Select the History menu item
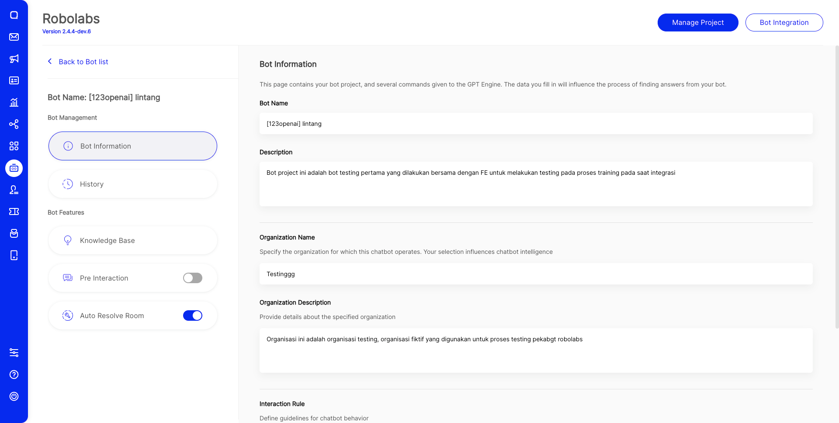Screen dimensions: 839x423 [x=133, y=184]
